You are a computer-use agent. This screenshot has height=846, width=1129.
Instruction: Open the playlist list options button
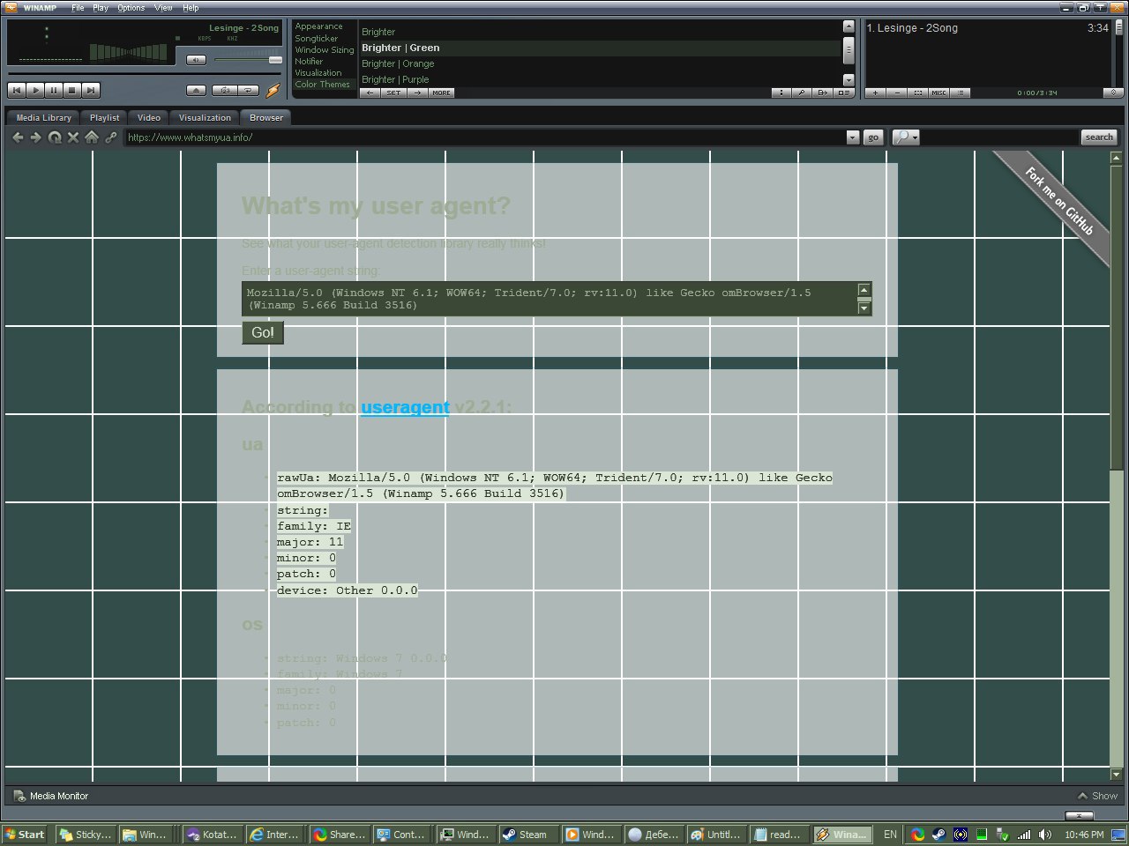960,93
